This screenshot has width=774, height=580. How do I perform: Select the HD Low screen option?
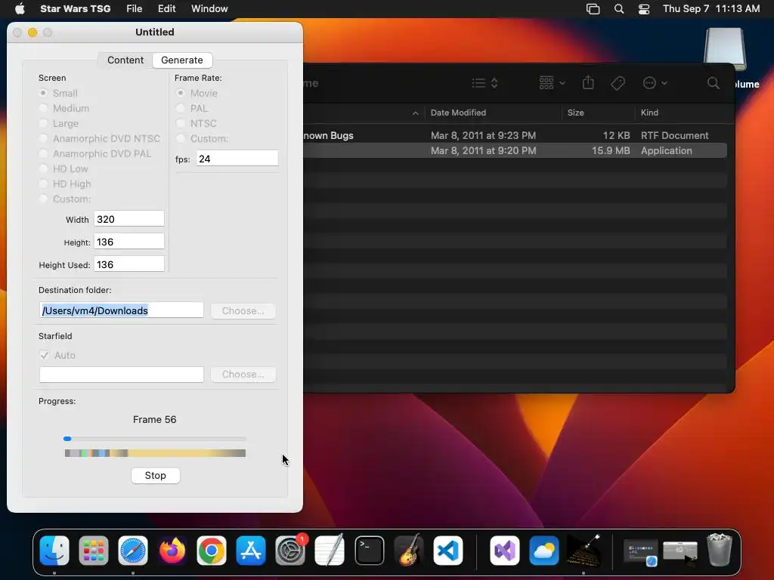(43, 168)
